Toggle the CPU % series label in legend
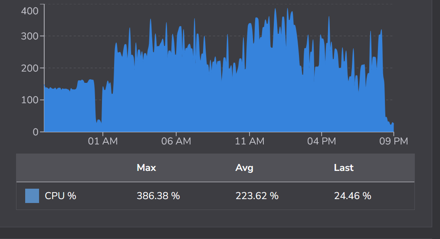 tap(60, 196)
